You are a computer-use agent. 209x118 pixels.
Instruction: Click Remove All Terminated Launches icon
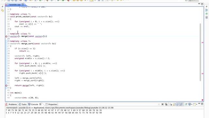tap(166, 104)
